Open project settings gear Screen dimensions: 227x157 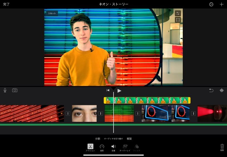211,4
